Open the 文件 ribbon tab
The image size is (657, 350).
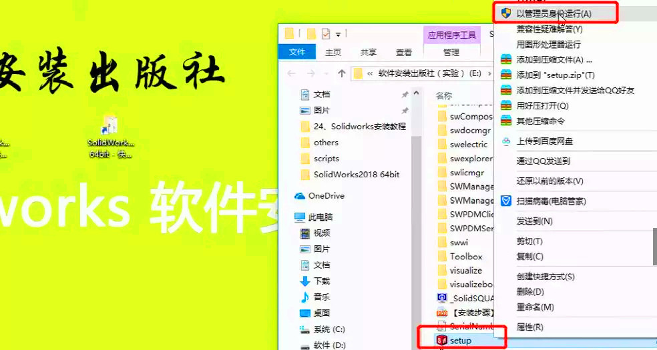coord(297,52)
